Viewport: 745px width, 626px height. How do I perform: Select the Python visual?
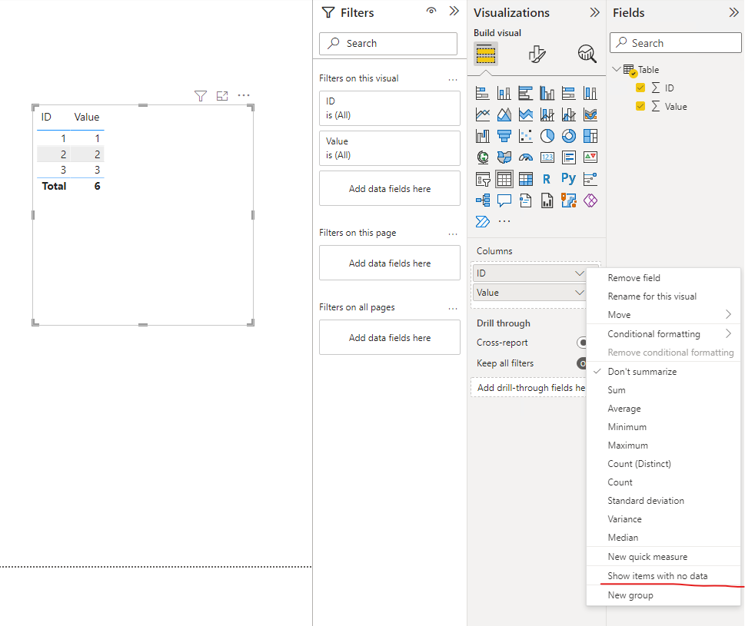(569, 179)
